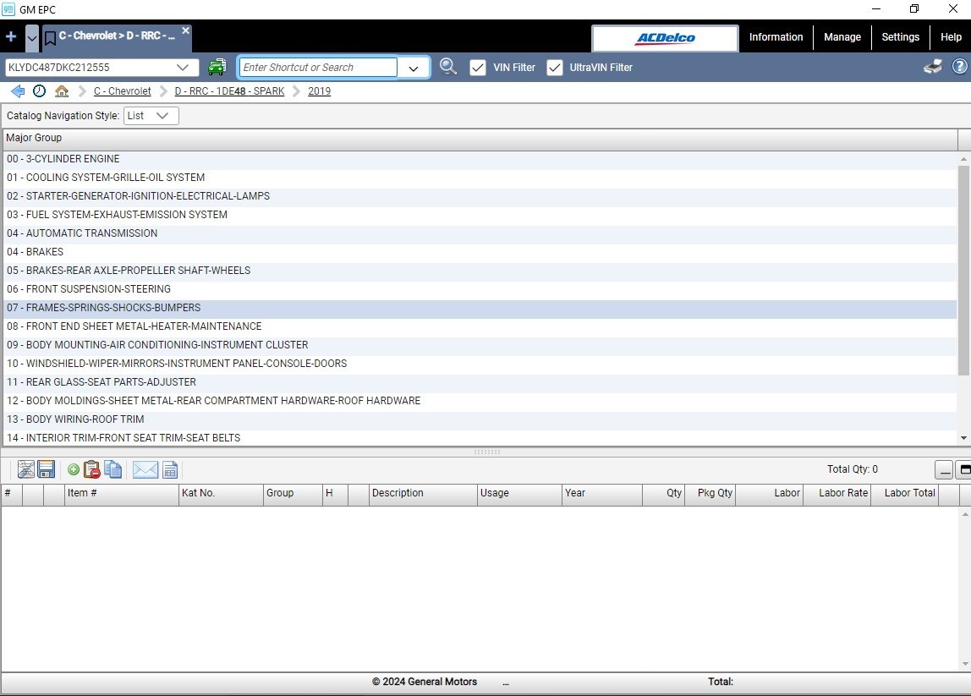This screenshot has width=971, height=696.
Task: Uncheck the UltraVIN Filter checkbox
Action: [x=555, y=67]
